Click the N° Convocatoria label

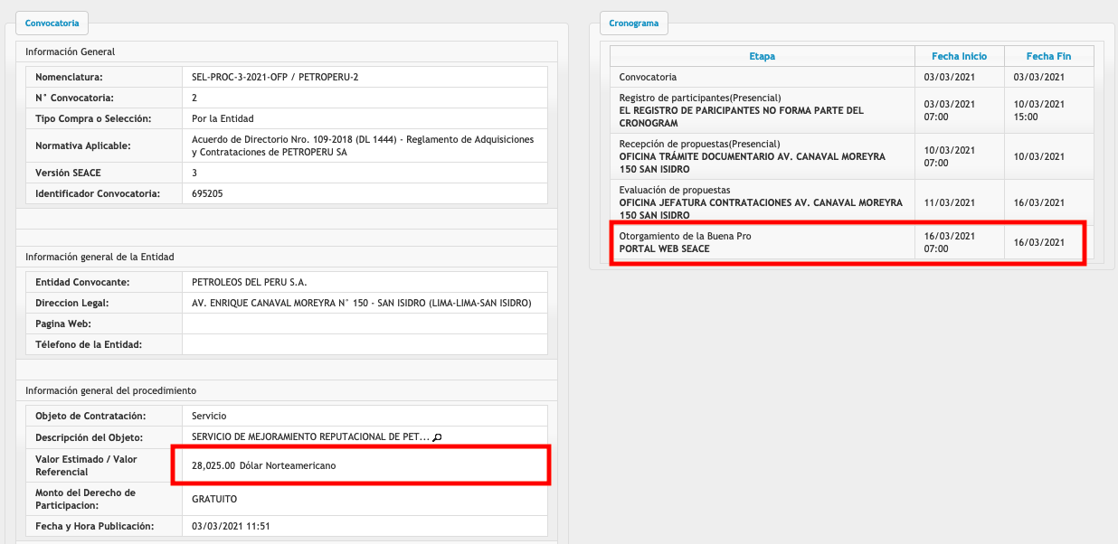click(x=74, y=98)
